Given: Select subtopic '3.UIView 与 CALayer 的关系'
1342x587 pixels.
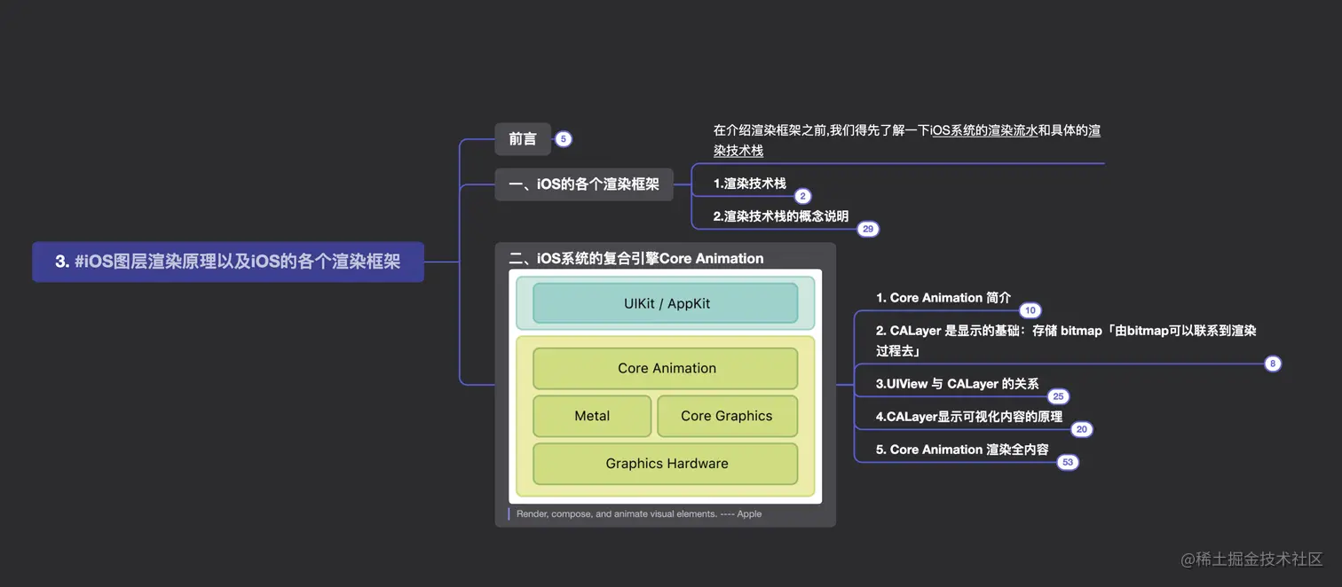Looking at the screenshot, I should click(957, 384).
